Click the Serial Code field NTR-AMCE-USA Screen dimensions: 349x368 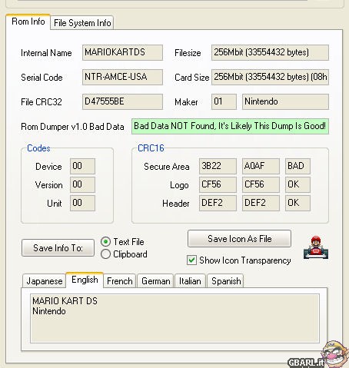pos(122,77)
